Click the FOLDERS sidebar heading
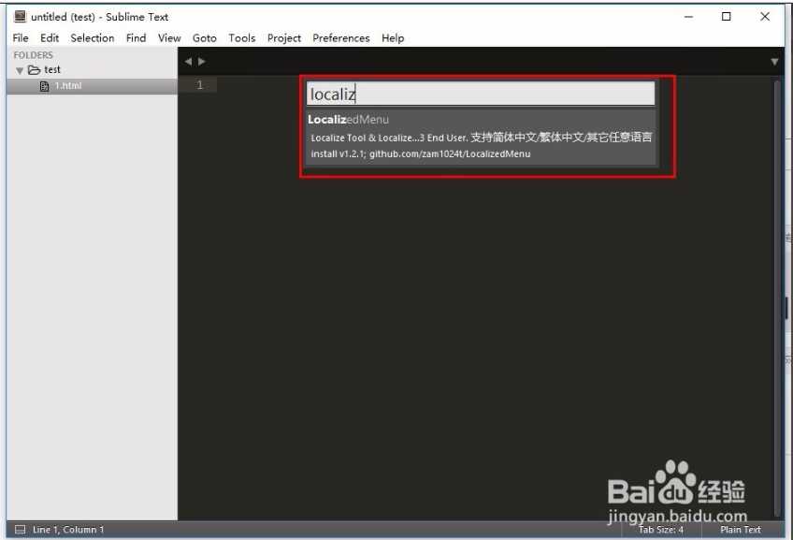Image resolution: width=793 pixels, height=540 pixels. pos(34,55)
